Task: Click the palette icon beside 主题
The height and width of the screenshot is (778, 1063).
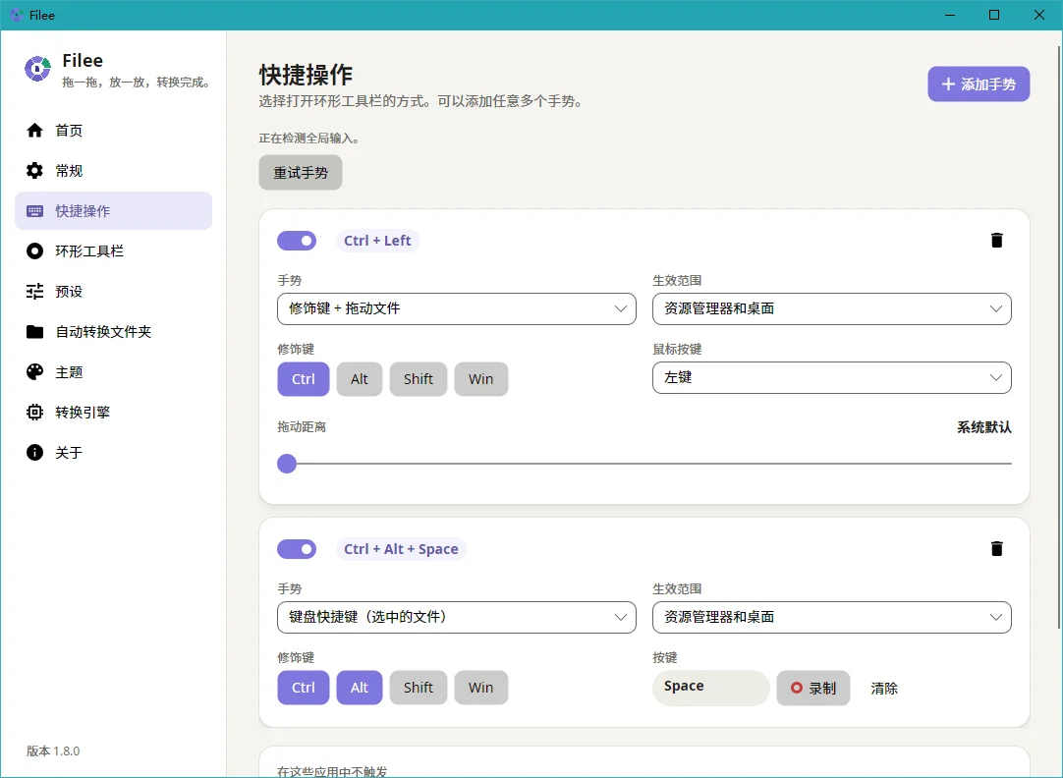Action: pyautogui.click(x=34, y=371)
